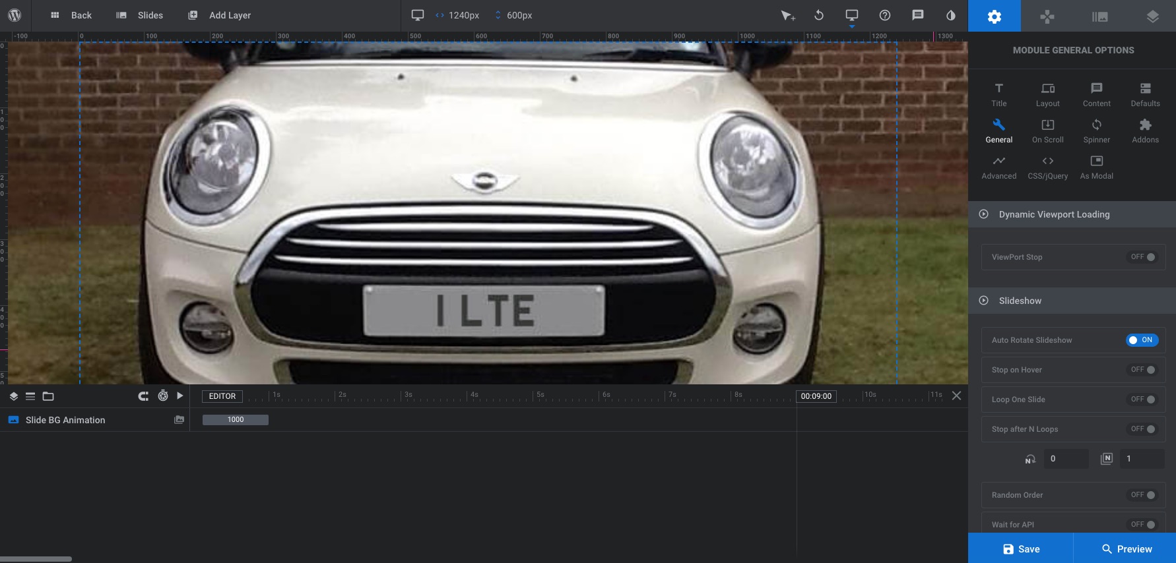Open the WordPress logo menu

15,15
